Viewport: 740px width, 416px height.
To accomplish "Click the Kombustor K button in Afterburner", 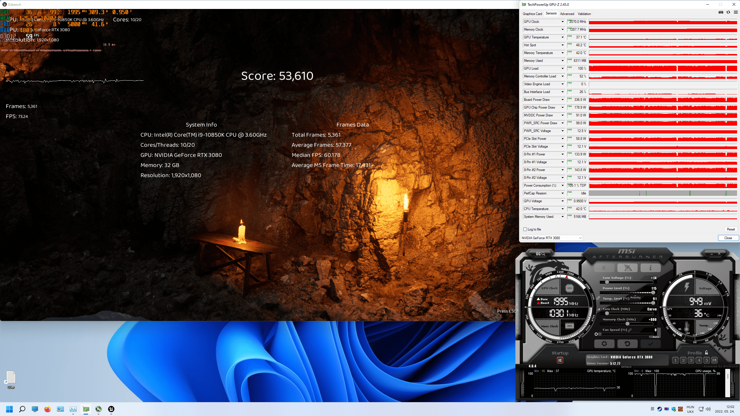I will (x=604, y=268).
